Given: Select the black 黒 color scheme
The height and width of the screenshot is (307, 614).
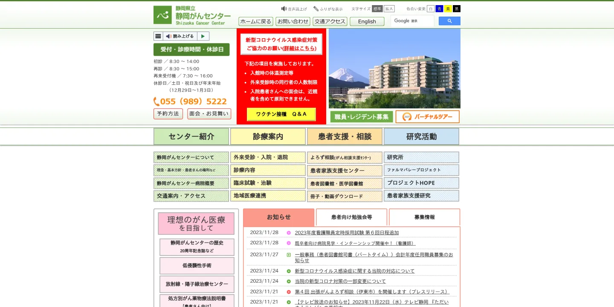Looking at the screenshot, I should [457, 9].
